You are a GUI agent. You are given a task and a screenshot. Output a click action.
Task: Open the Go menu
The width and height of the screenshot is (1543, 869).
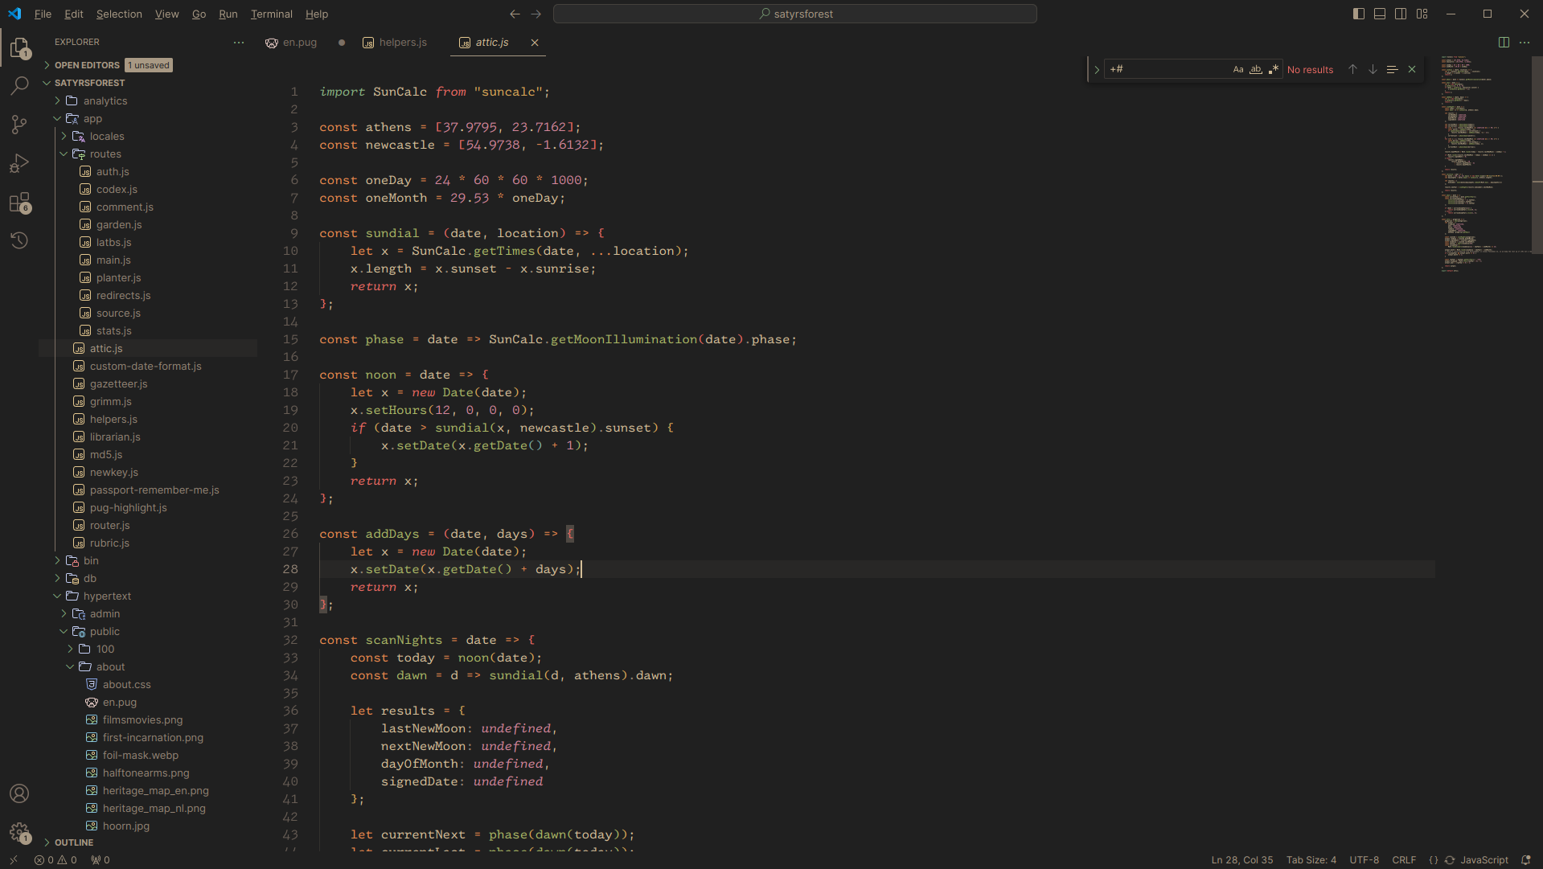pos(199,14)
